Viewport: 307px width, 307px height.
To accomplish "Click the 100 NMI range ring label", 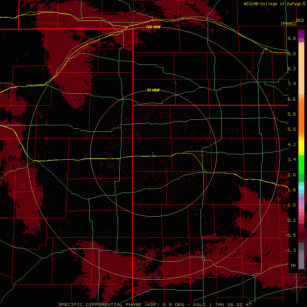I will (x=153, y=27).
